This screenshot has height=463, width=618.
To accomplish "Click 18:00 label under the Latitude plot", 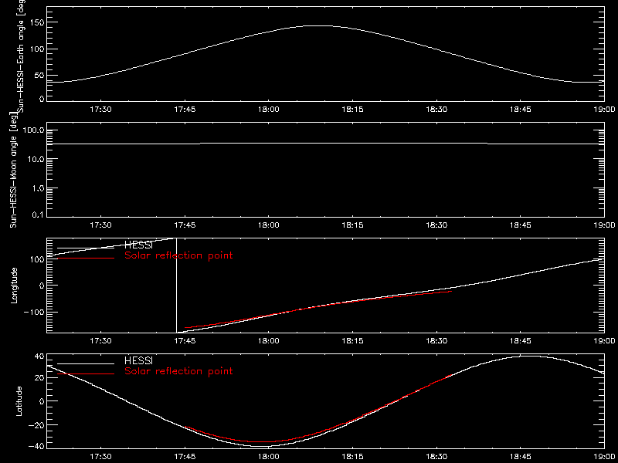I will (269, 457).
